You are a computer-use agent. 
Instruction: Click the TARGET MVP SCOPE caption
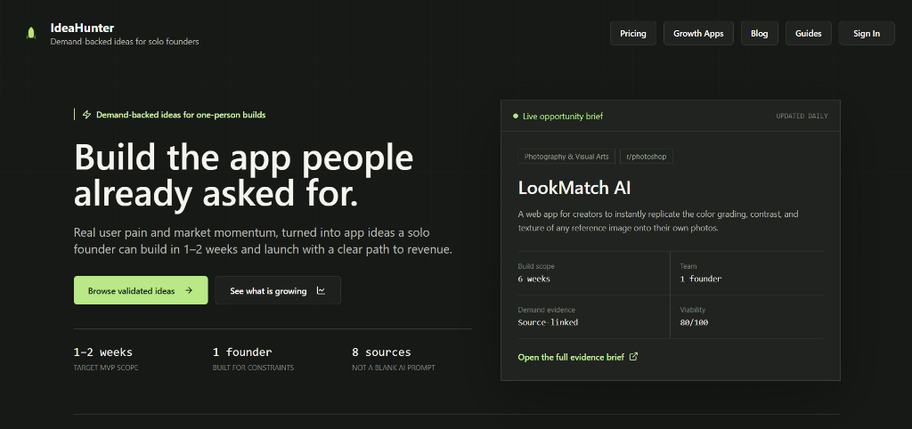[106, 368]
